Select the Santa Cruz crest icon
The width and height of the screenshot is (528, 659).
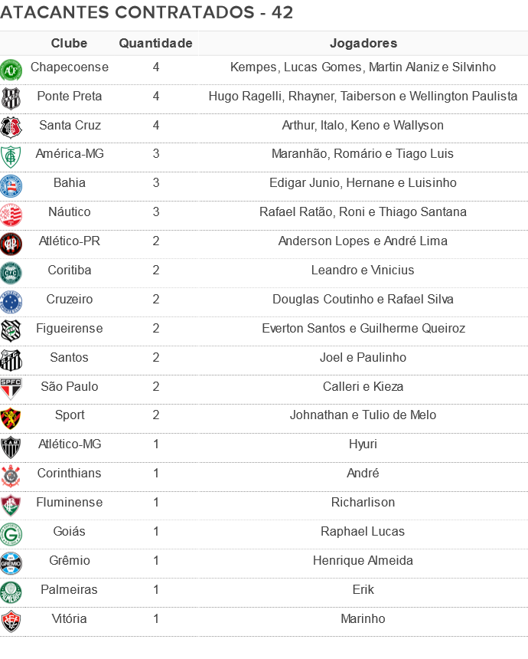pyautogui.click(x=11, y=128)
